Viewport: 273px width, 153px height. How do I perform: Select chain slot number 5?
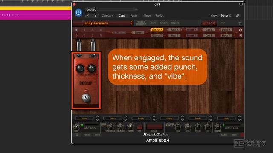click(76, 35)
